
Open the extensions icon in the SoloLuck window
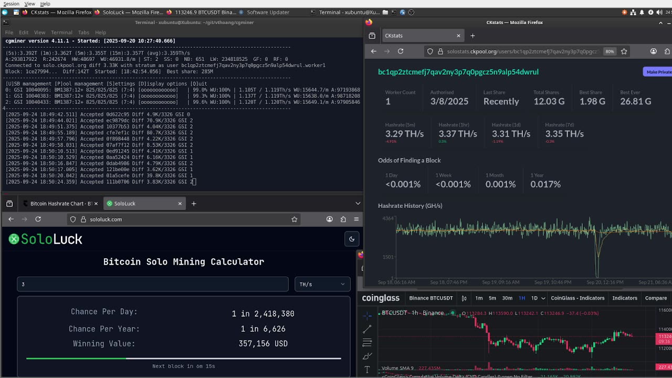coord(343,219)
